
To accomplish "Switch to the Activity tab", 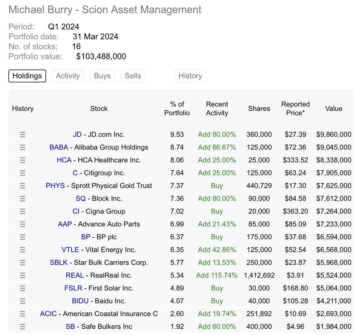I will tap(68, 76).
